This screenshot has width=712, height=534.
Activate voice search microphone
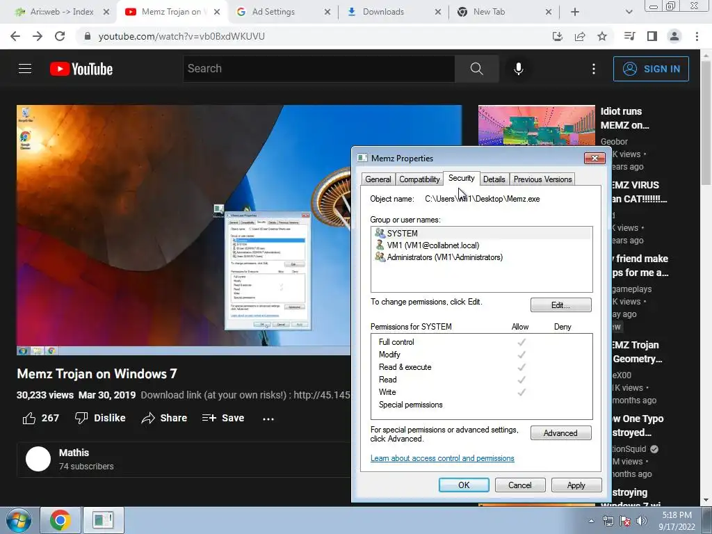point(519,69)
